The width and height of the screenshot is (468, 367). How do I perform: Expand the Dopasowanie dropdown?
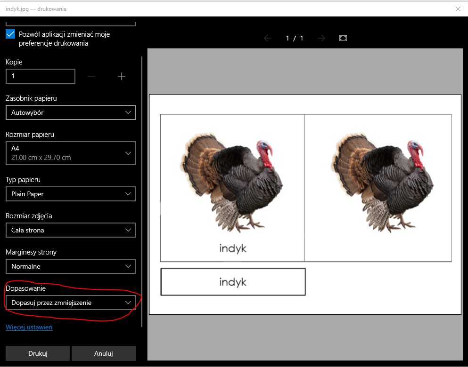tap(70, 303)
